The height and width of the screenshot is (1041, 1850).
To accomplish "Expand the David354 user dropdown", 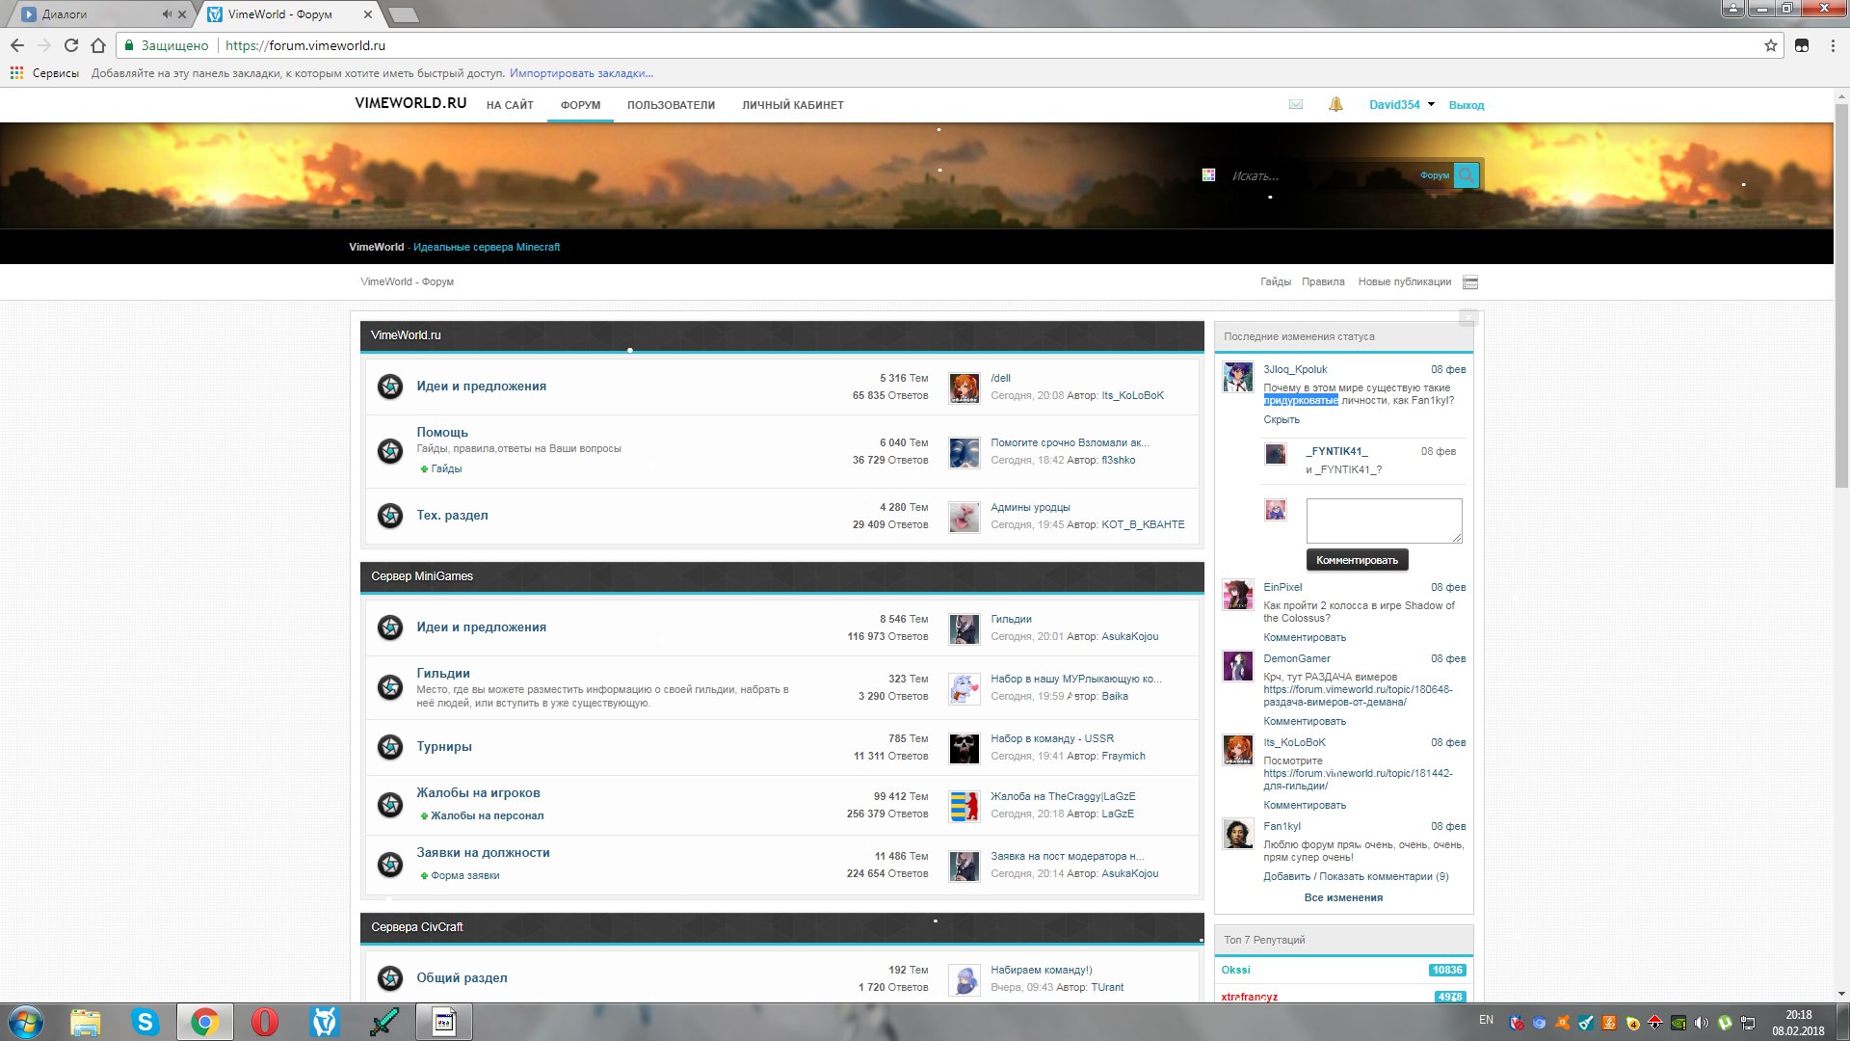I will pyautogui.click(x=1401, y=104).
